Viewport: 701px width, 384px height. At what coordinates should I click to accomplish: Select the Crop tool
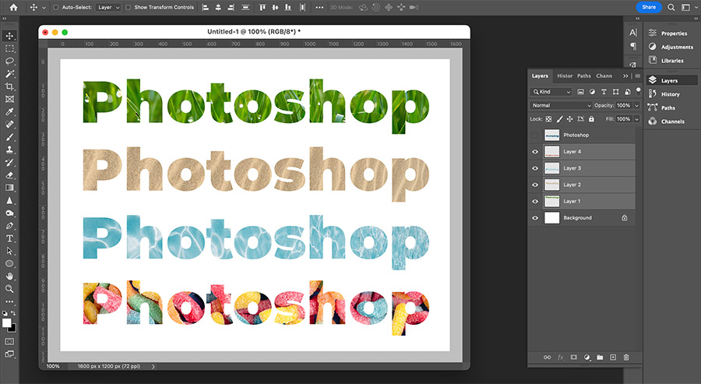coord(9,86)
